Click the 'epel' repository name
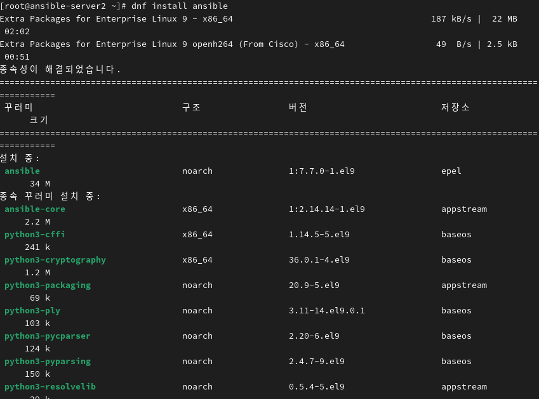The image size is (539, 399). pyautogui.click(x=451, y=171)
